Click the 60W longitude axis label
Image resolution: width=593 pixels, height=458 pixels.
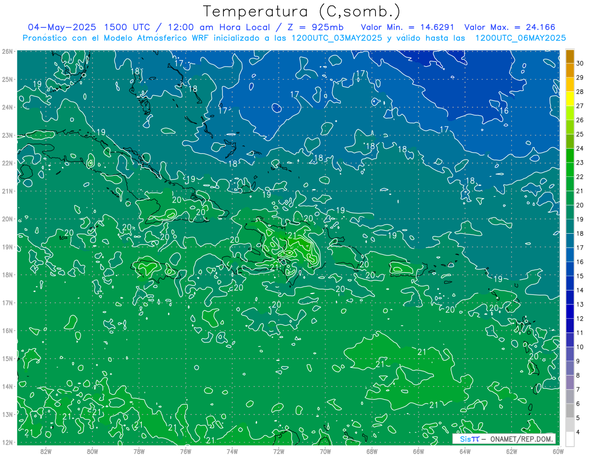point(558,451)
